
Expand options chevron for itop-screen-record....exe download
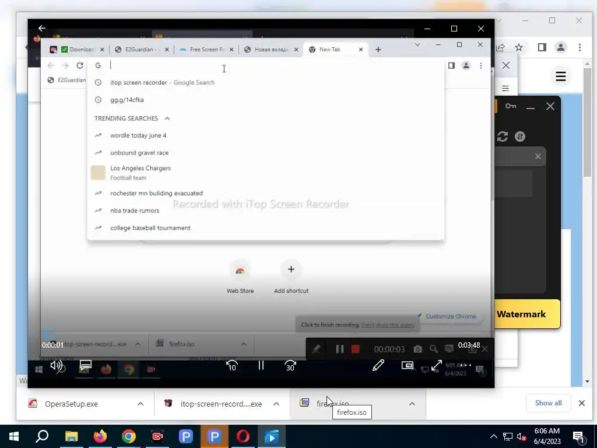276,404
